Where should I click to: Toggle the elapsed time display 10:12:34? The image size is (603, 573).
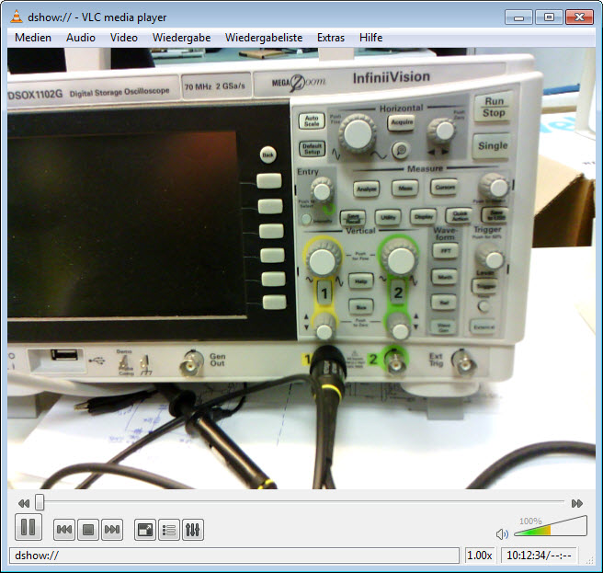[x=539, y=556]
